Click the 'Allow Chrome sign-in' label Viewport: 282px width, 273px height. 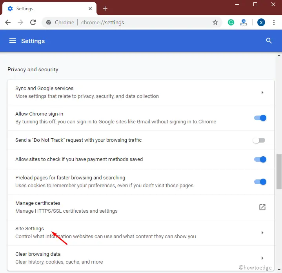(x=39, y=114)
